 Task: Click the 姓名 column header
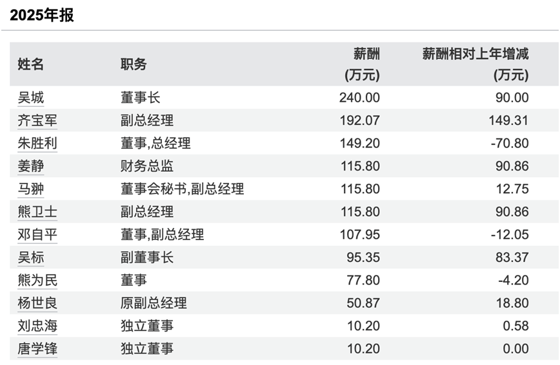31,64
